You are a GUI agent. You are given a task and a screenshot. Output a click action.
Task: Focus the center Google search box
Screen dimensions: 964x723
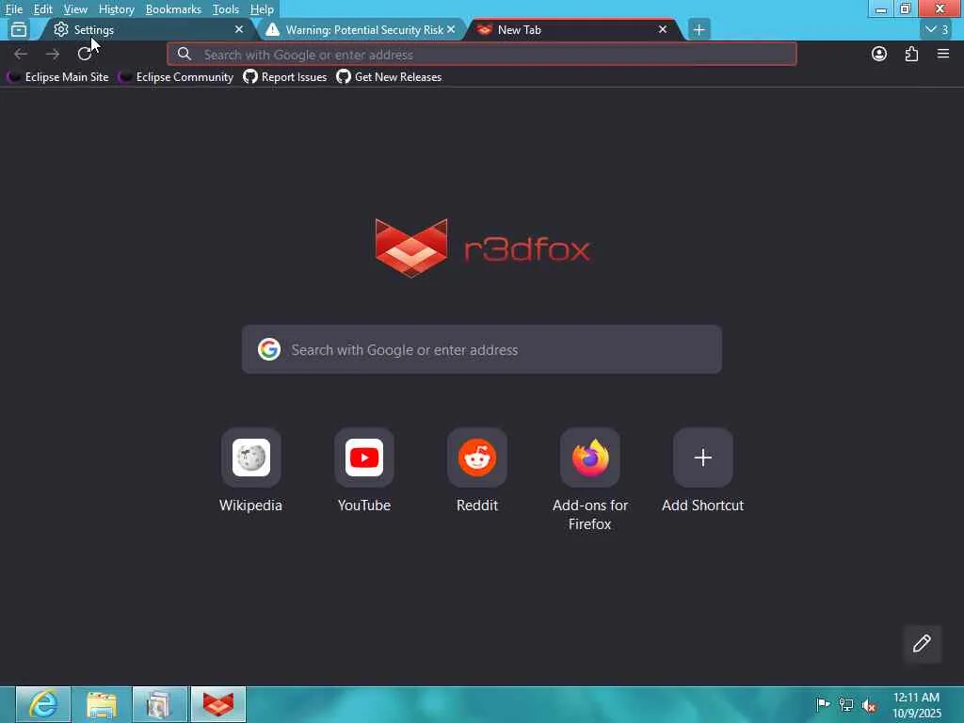click(481, 349)
